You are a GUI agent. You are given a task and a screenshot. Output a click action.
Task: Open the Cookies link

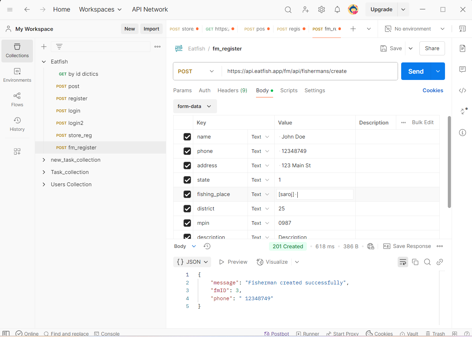[x=433, y=90]
